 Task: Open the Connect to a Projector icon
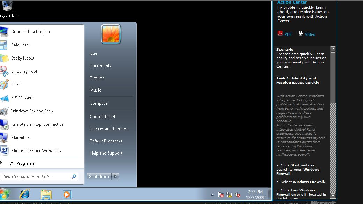4,32
